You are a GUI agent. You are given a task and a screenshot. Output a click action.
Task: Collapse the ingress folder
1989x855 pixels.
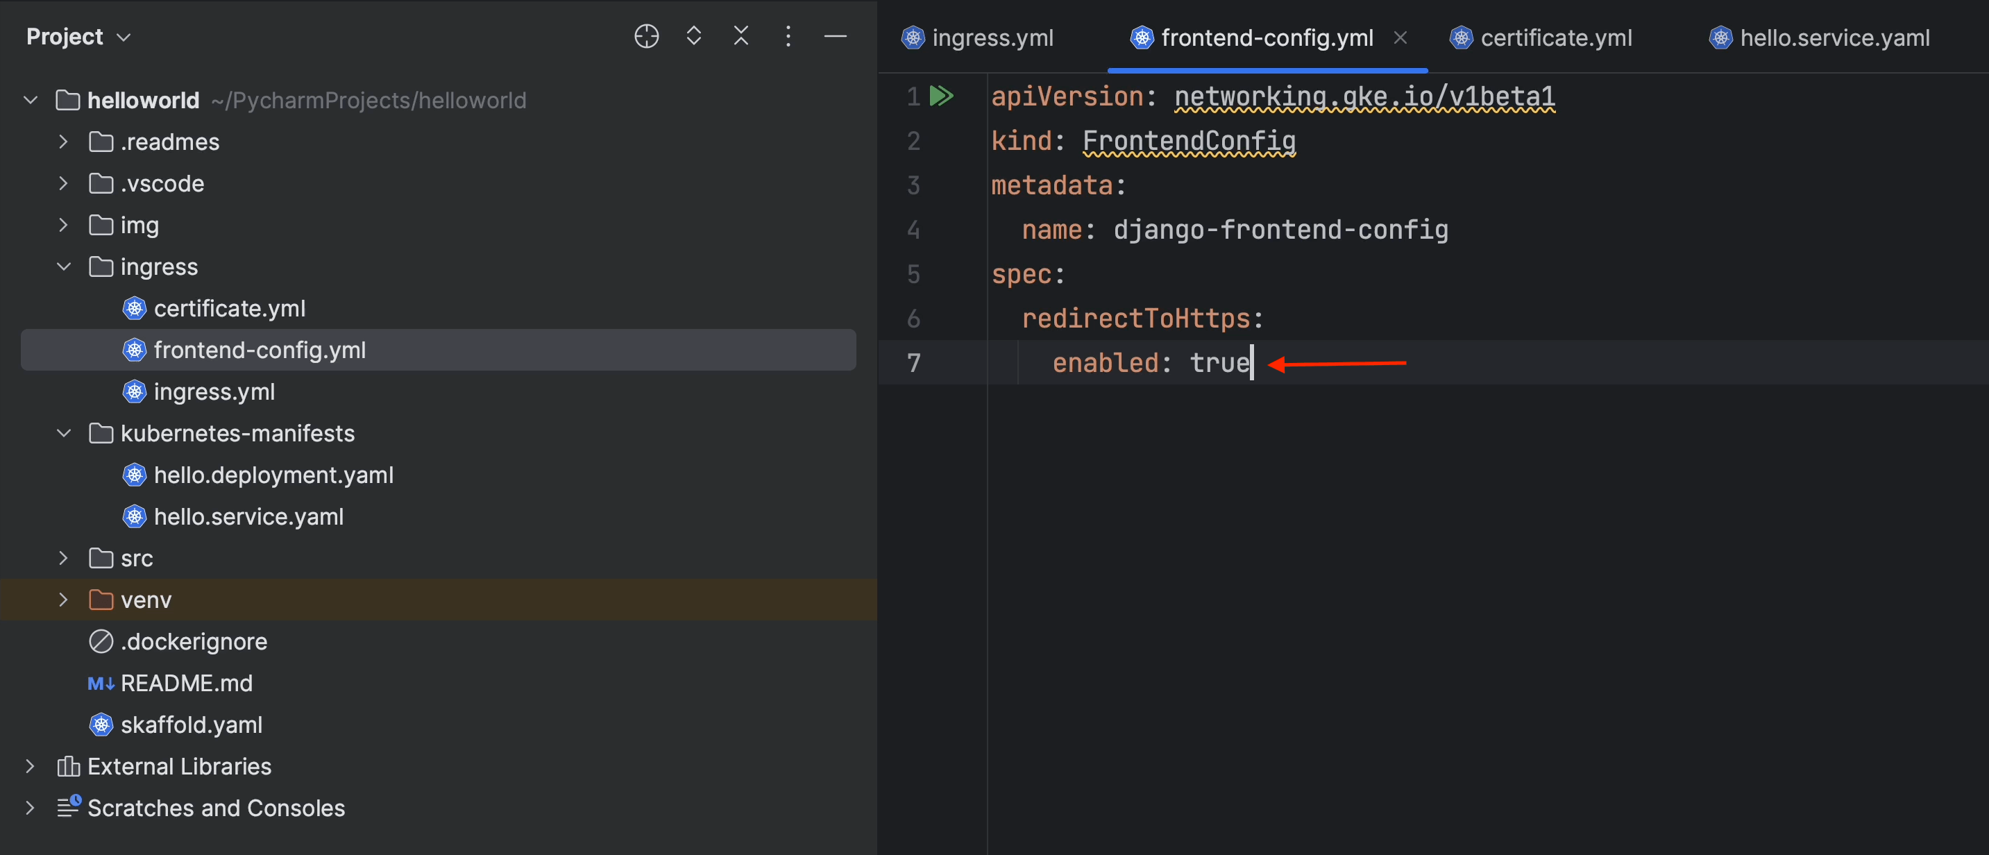click(64, 267)
